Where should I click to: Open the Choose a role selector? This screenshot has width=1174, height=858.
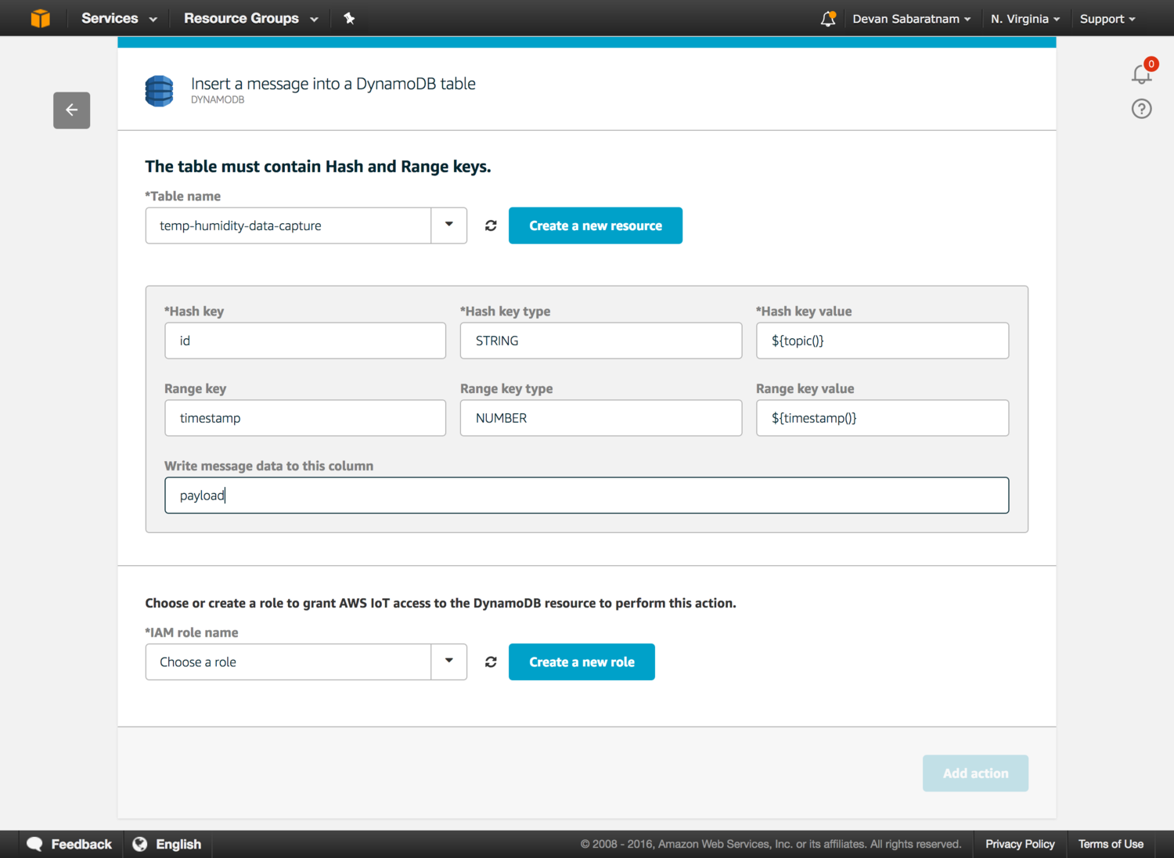(288, 662)
